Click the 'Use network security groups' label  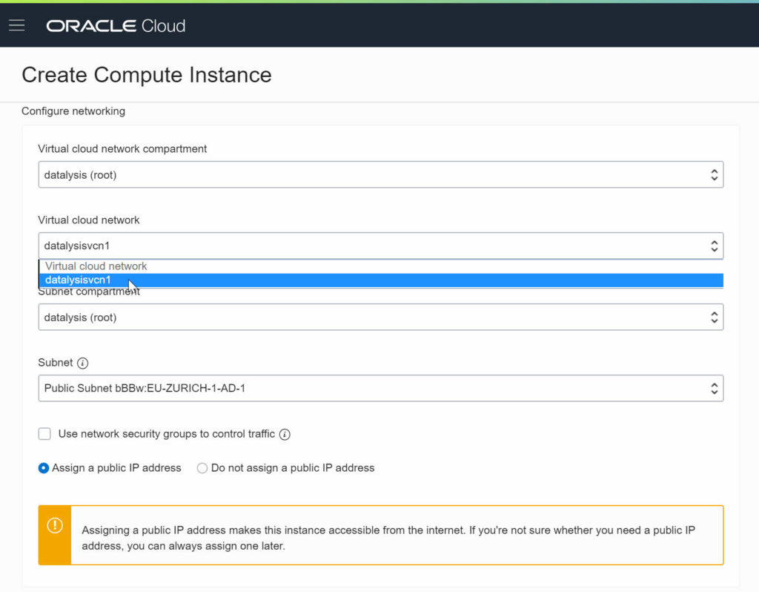pyautogui.click(x=167, y=433)
